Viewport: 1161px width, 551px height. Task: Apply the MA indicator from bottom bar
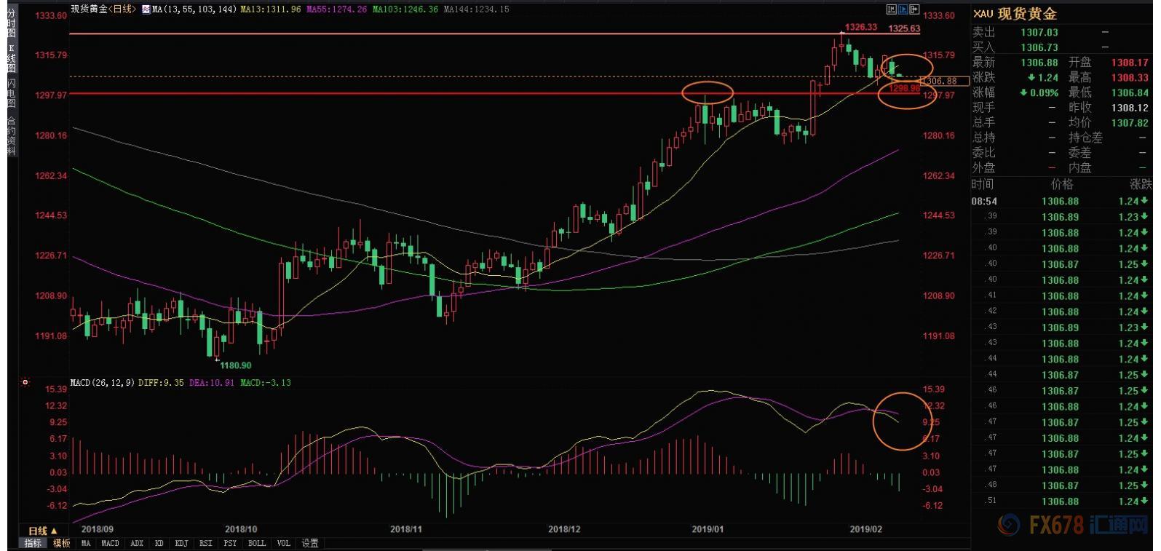pyautogui.click(x=86, y=544)
